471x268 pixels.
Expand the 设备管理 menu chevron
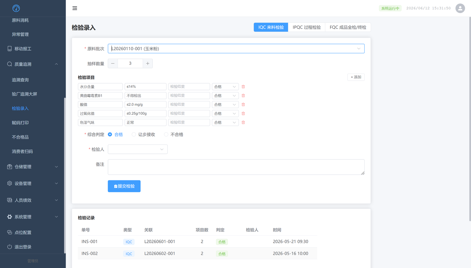[56, 183]
